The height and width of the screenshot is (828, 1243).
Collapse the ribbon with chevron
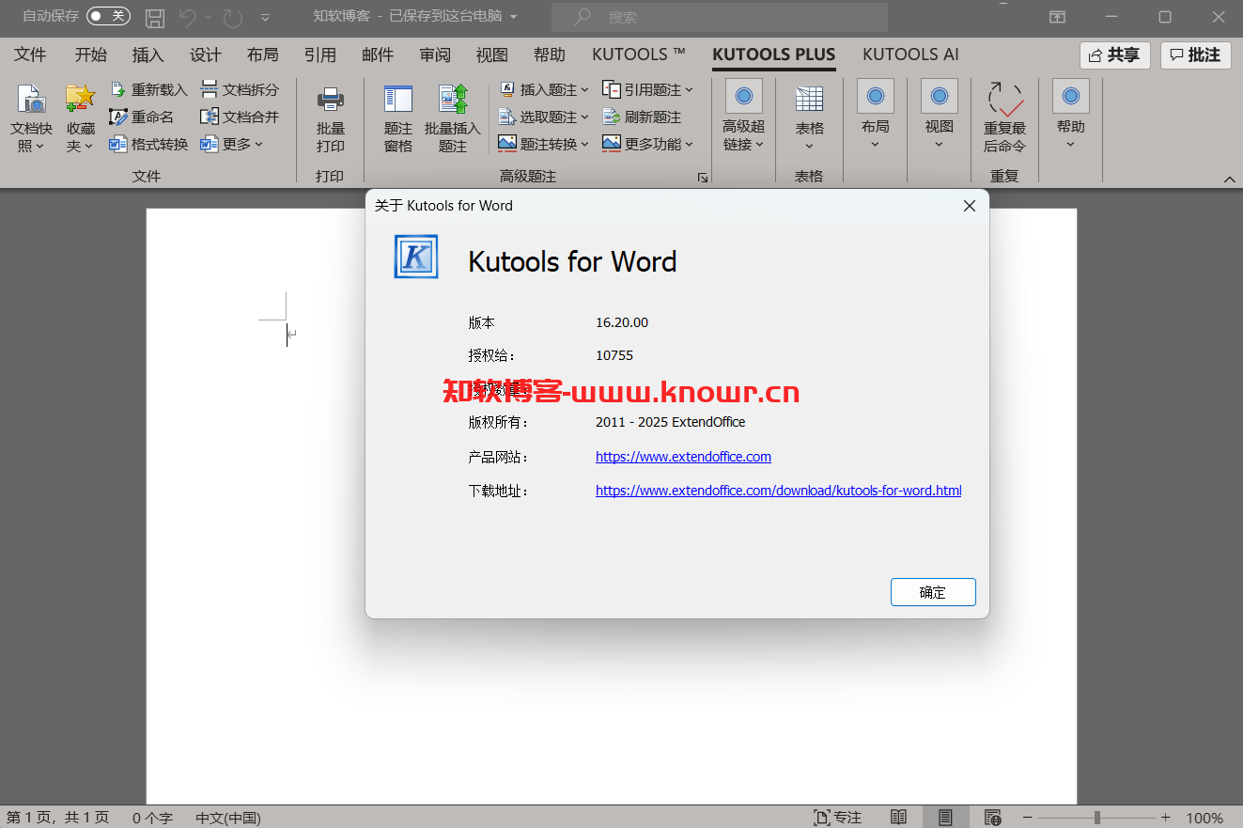coord(1230,179)
